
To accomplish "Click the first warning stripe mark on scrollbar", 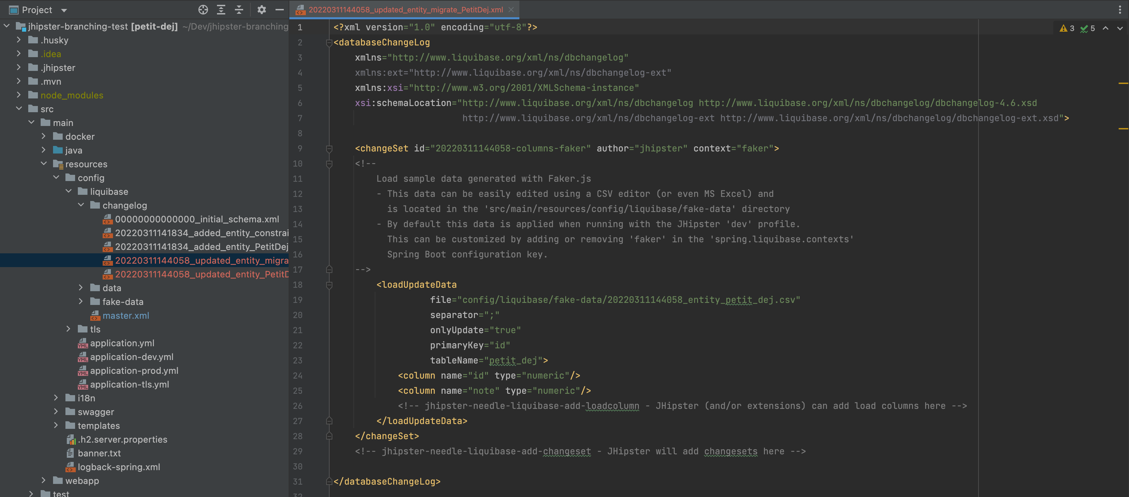I will tap(1123, 83).
